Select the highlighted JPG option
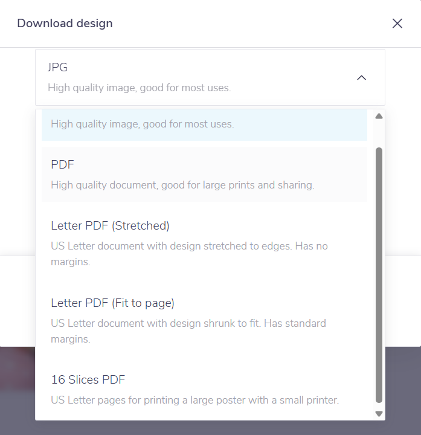The width and height of the screenshot is (421, 435). coord(204,124)
